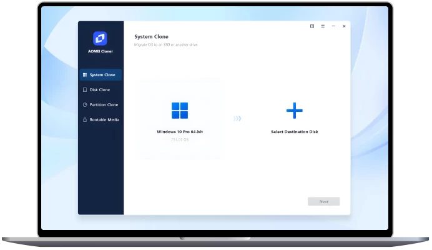
Task: Minimize the AOMEI Cloner window
Action: point(333,26)
